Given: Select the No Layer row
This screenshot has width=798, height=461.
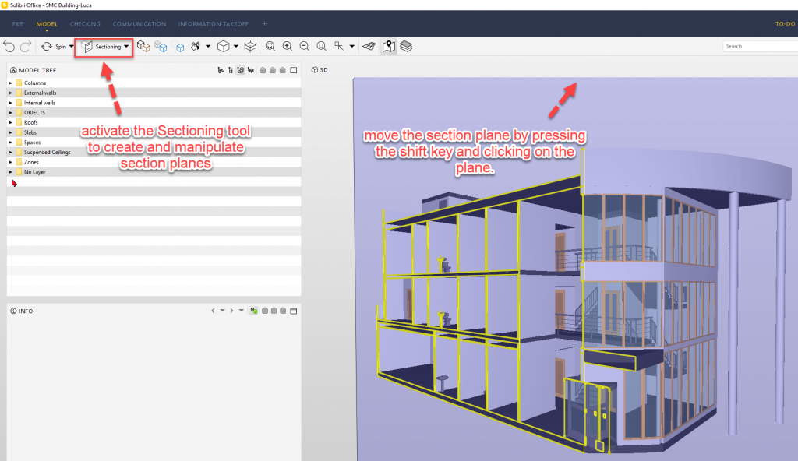Looking at the screenshot, I should pos(154,172).
